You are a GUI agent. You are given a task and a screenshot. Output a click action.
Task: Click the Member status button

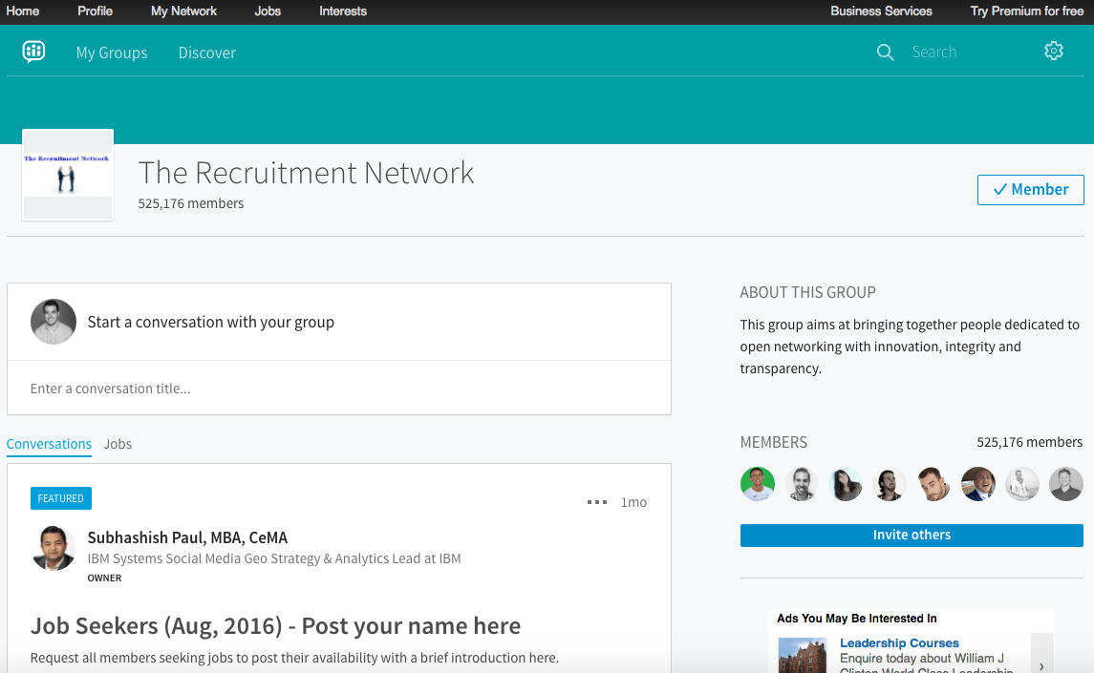(1030, 190)
